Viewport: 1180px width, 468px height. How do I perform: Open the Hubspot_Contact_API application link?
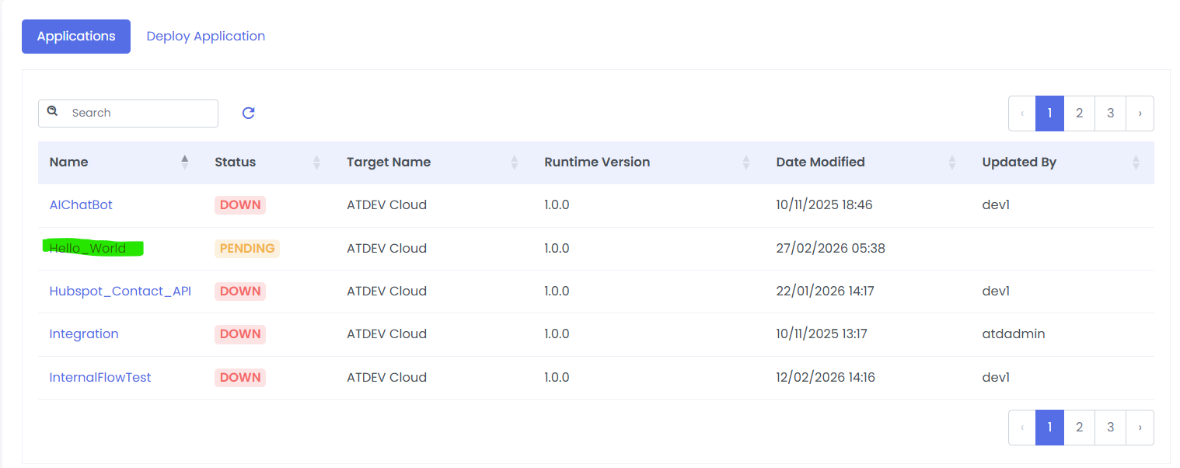[x=120, y=291]
